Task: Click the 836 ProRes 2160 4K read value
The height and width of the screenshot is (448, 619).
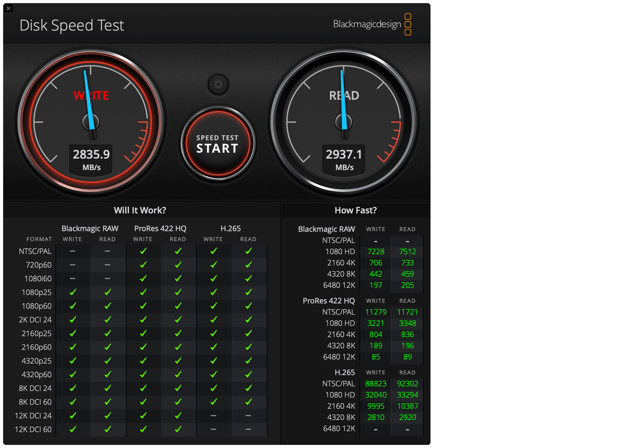Action: (407, 335)
